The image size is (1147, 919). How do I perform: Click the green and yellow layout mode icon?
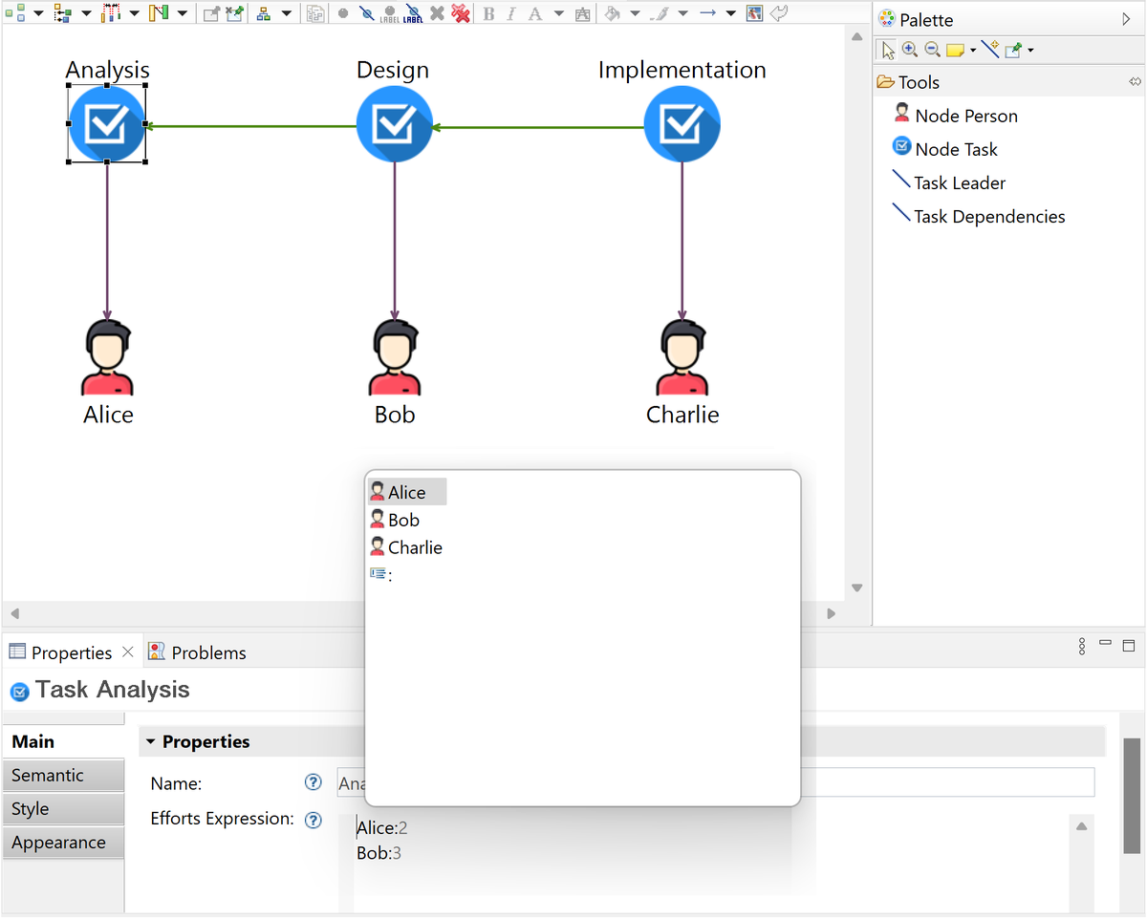point(158,13)
